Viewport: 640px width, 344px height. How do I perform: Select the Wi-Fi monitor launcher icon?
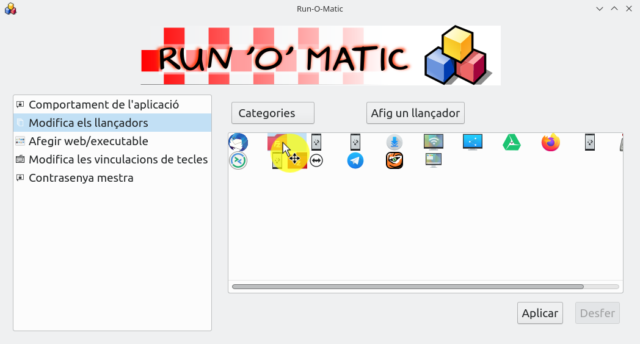tap(434, 142)
